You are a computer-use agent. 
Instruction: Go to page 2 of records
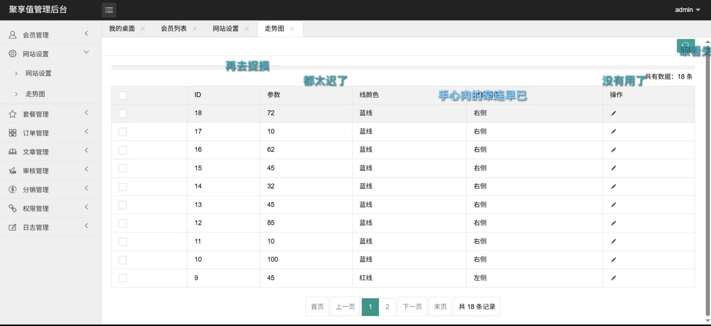pos(387,307)
